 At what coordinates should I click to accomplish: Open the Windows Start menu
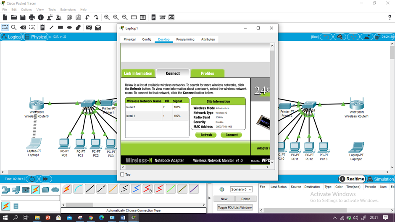pos(5,218)
